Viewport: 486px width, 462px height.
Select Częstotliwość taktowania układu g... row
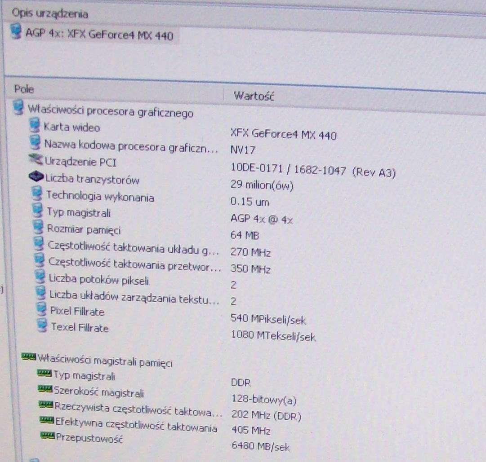point(133,247)
